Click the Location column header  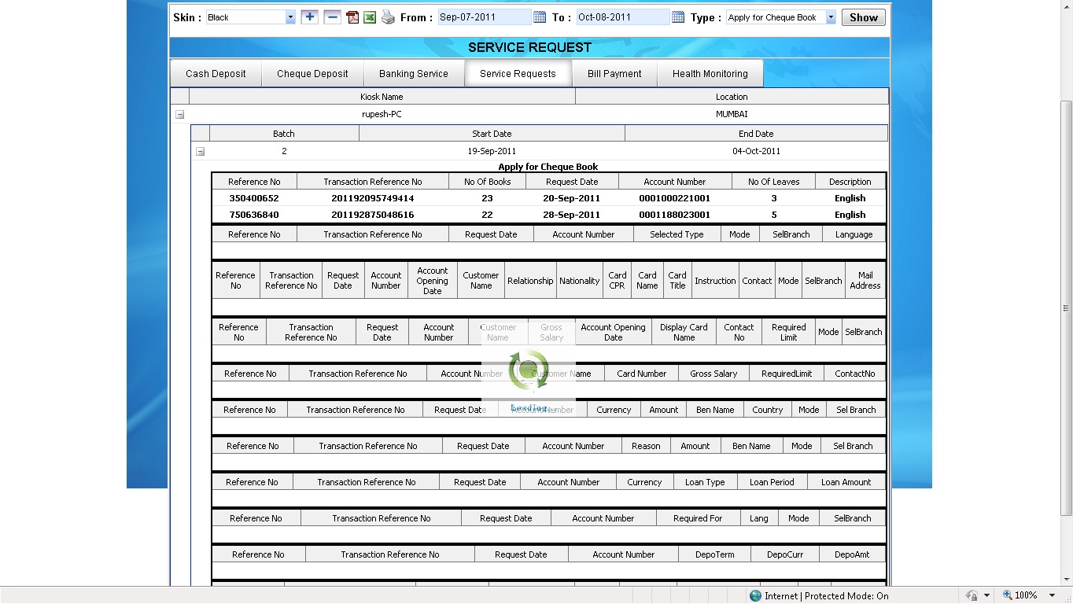tap(732, 97)
